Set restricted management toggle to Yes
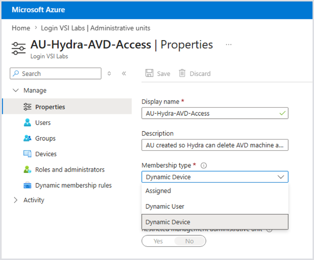The height and width of the screenshot is (260, 314). pyautogui.click(x=158, y=241)
